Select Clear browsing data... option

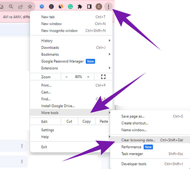coord(150,140)
